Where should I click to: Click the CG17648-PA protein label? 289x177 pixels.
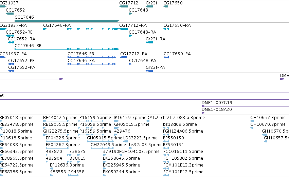pos(143,61)
